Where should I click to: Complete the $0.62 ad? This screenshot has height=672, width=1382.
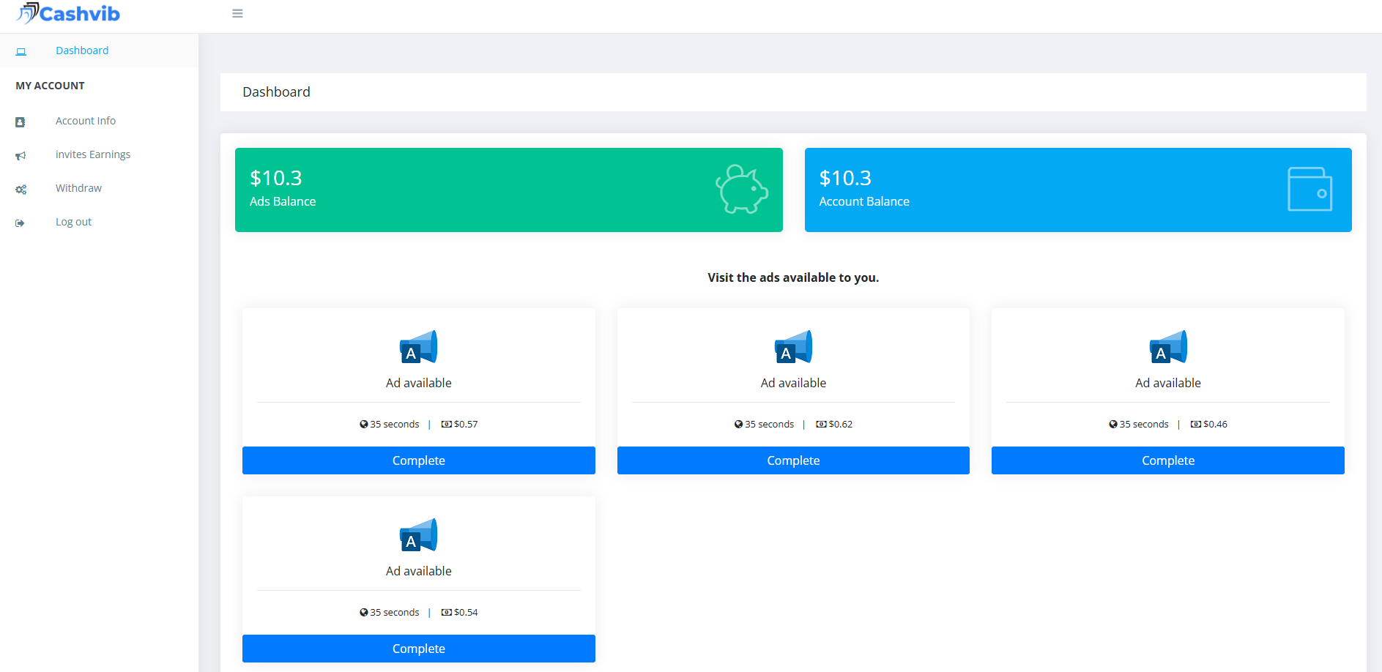793,460
